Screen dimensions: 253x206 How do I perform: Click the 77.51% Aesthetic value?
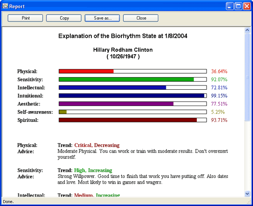(x=219, y=104)
